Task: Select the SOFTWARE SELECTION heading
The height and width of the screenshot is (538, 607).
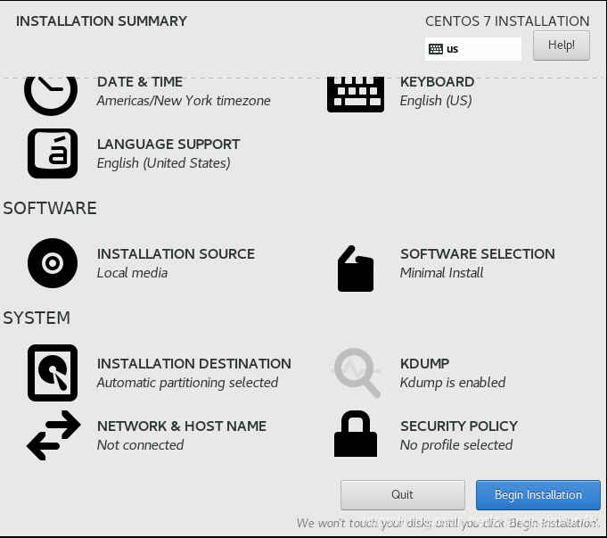Action: pyautogui.click(x=478, y=254)
